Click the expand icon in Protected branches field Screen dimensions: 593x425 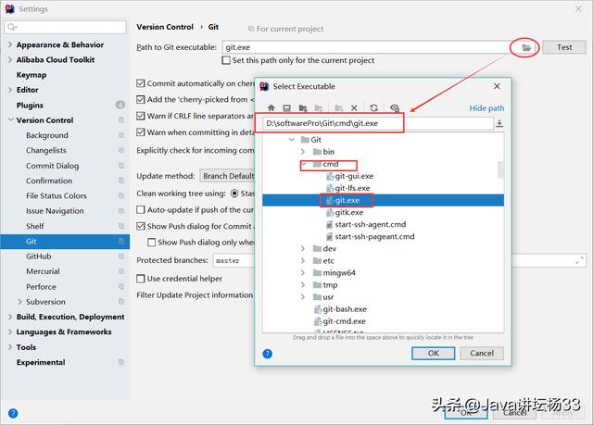579,260
